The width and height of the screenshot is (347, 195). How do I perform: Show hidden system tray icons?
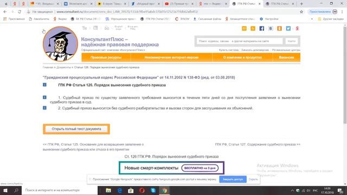tap(292, 190)
